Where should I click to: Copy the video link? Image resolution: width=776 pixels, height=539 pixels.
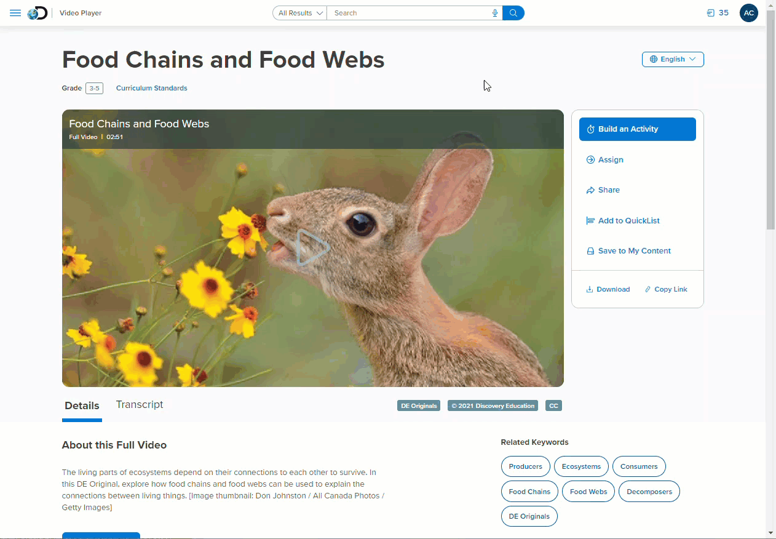pos(666,289)
